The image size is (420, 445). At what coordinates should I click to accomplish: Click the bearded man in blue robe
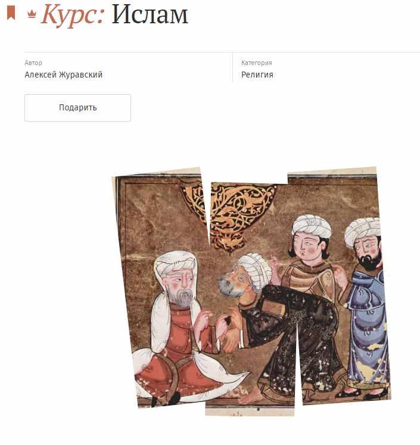point(367,307)
